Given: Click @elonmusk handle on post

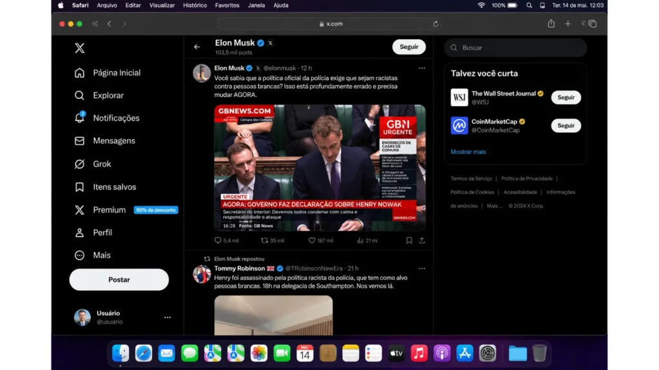Looking at the screenshot, I should [x=279, y=68].
